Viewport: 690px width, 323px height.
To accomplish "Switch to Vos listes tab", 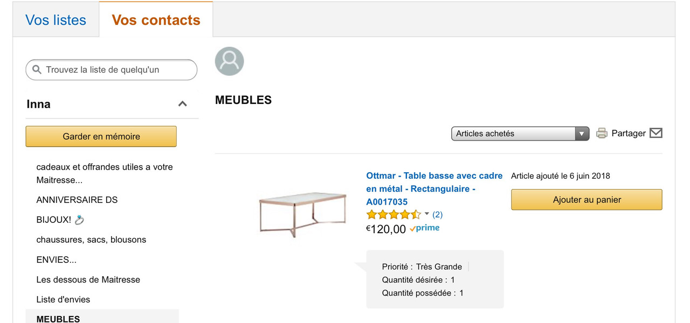I will point(56,20).
